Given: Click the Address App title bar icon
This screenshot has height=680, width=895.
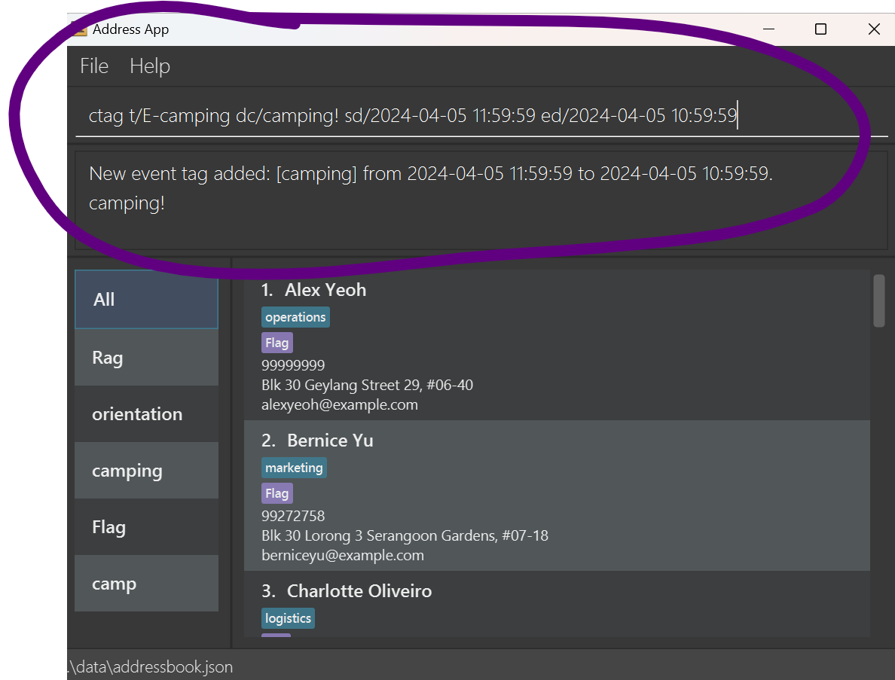Looking at the screenshot, I should pos(79,29).
